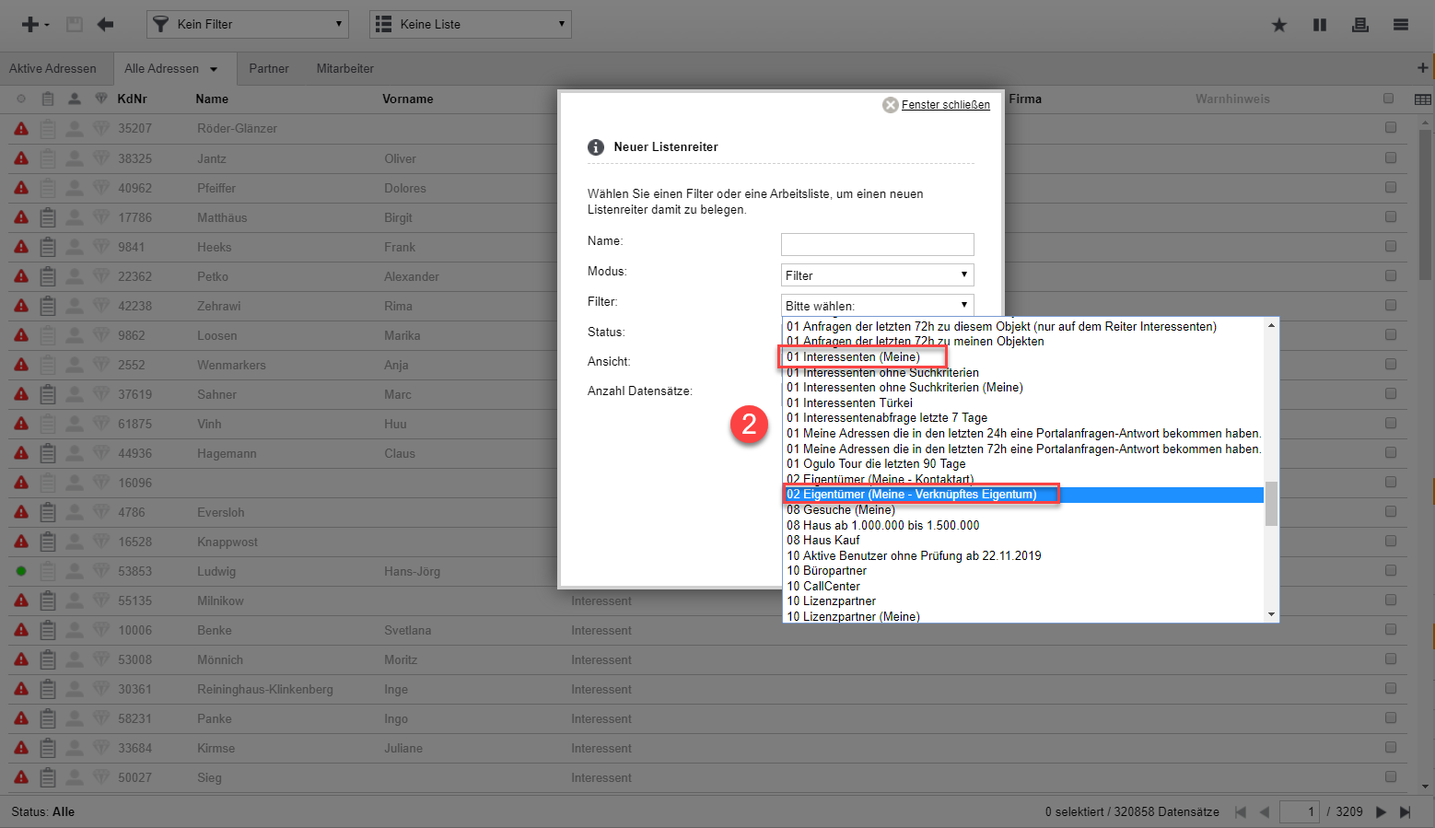This screenshot has width=1435, height=828.
Task: Click into the Name input field
Action: pyautogui.click(x=877, y=244)
